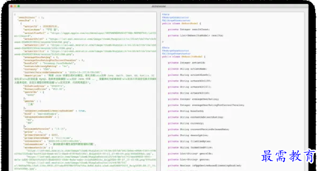Click "private List<String> genreIds;" code line
This screenshot has height=171, width=319.
pyautogui.click(x=191, y=154)
